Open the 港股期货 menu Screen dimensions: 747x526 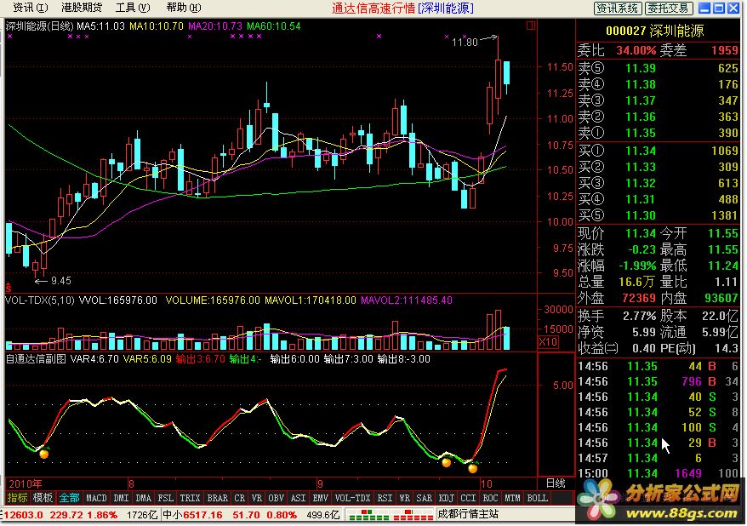click(x=82, y=8)
